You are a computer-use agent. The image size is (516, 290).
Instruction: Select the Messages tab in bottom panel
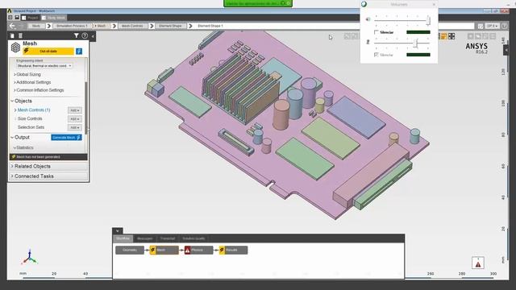[145, 238]
